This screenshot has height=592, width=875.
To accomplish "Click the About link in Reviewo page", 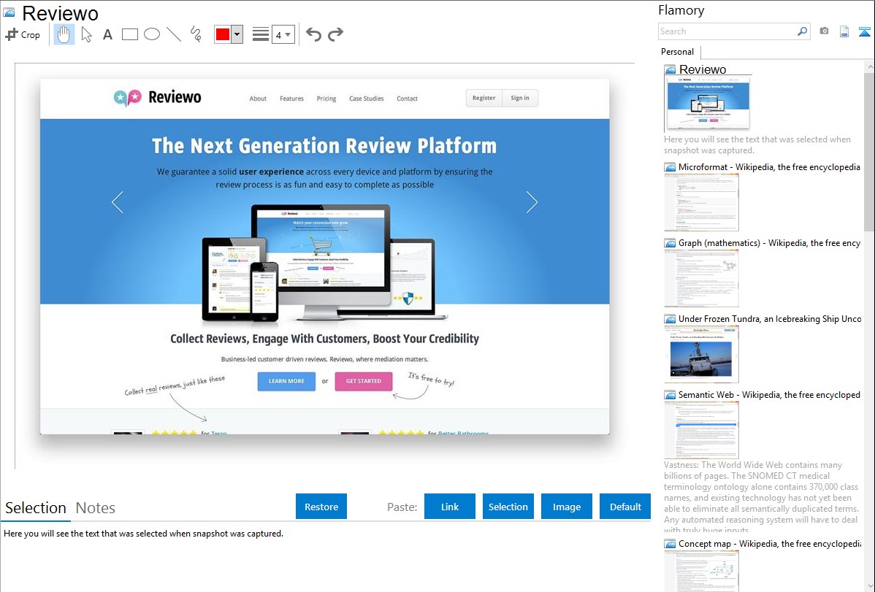I will [x=258, y=99].
